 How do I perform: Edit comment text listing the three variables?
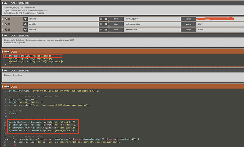click(x=123, y=10)
